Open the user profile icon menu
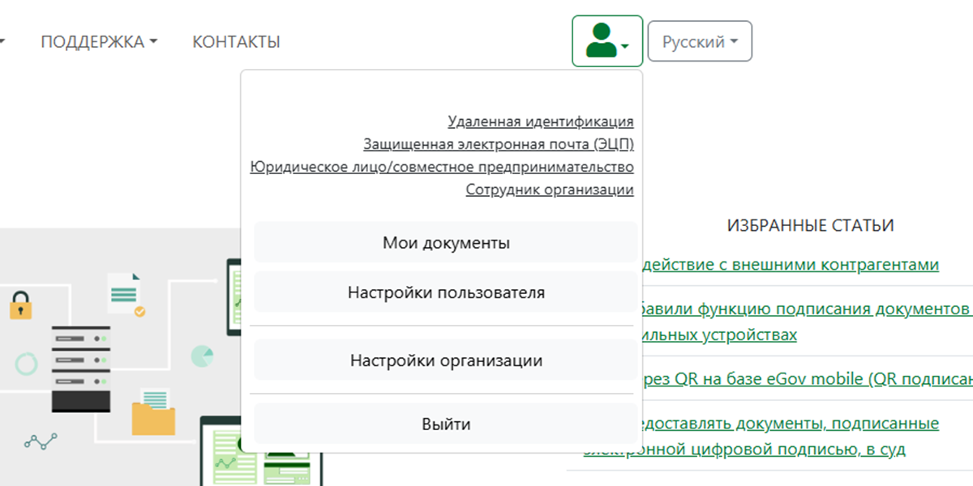Image resolution: width=973 pixels, height=486 pixels. click(x=607, y=41)
